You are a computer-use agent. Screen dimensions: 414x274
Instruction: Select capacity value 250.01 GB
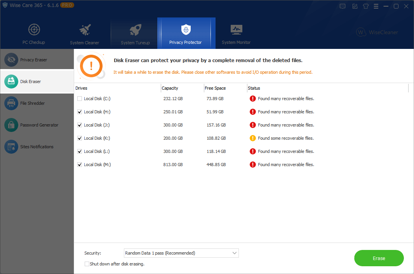pyautogui.click(x=173, y=112)
